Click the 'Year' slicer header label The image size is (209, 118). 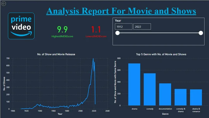click(x=118, y=21)
